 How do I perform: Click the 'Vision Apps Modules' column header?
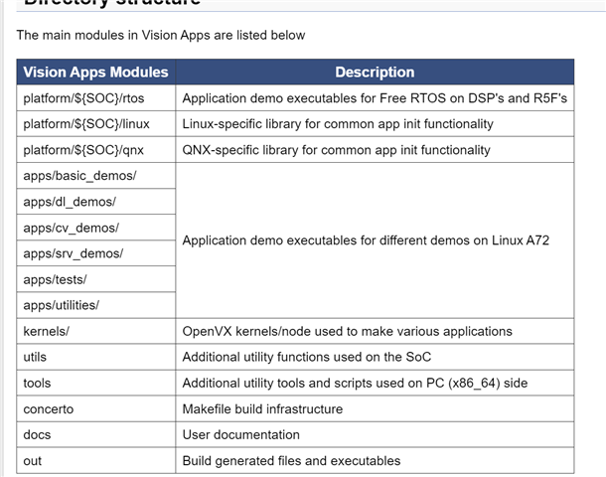[x=95, y=73]
